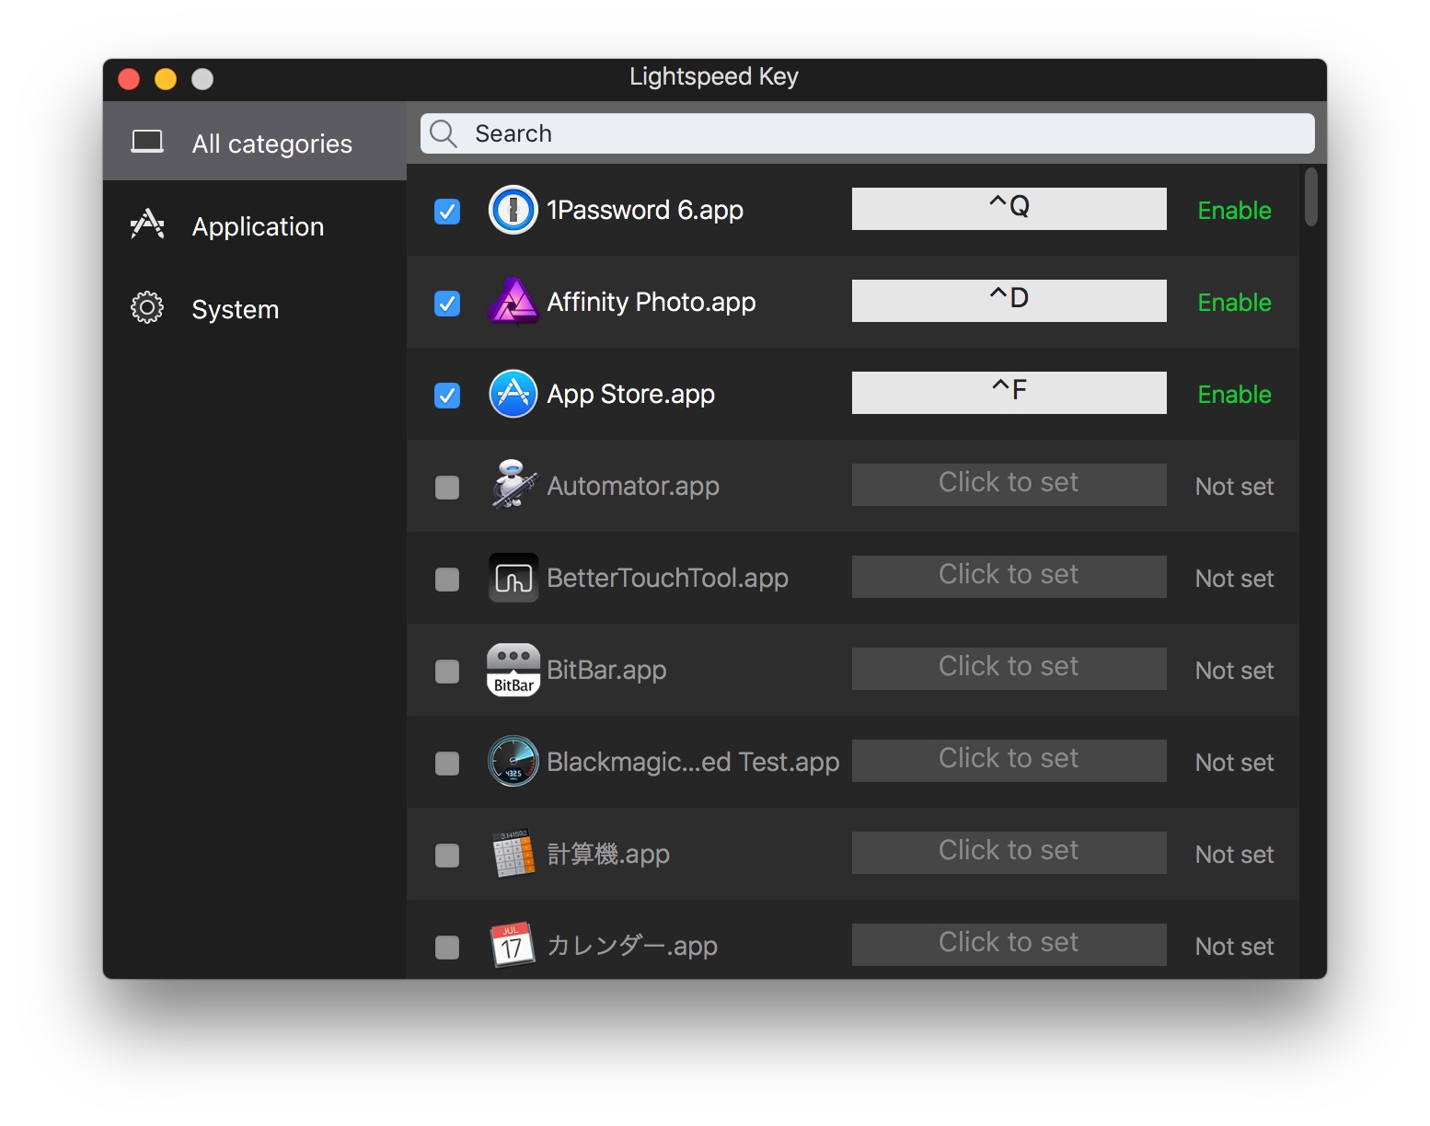Click the BitBar app icon
Viewport: 1430px width, 1126px height.
513,670
